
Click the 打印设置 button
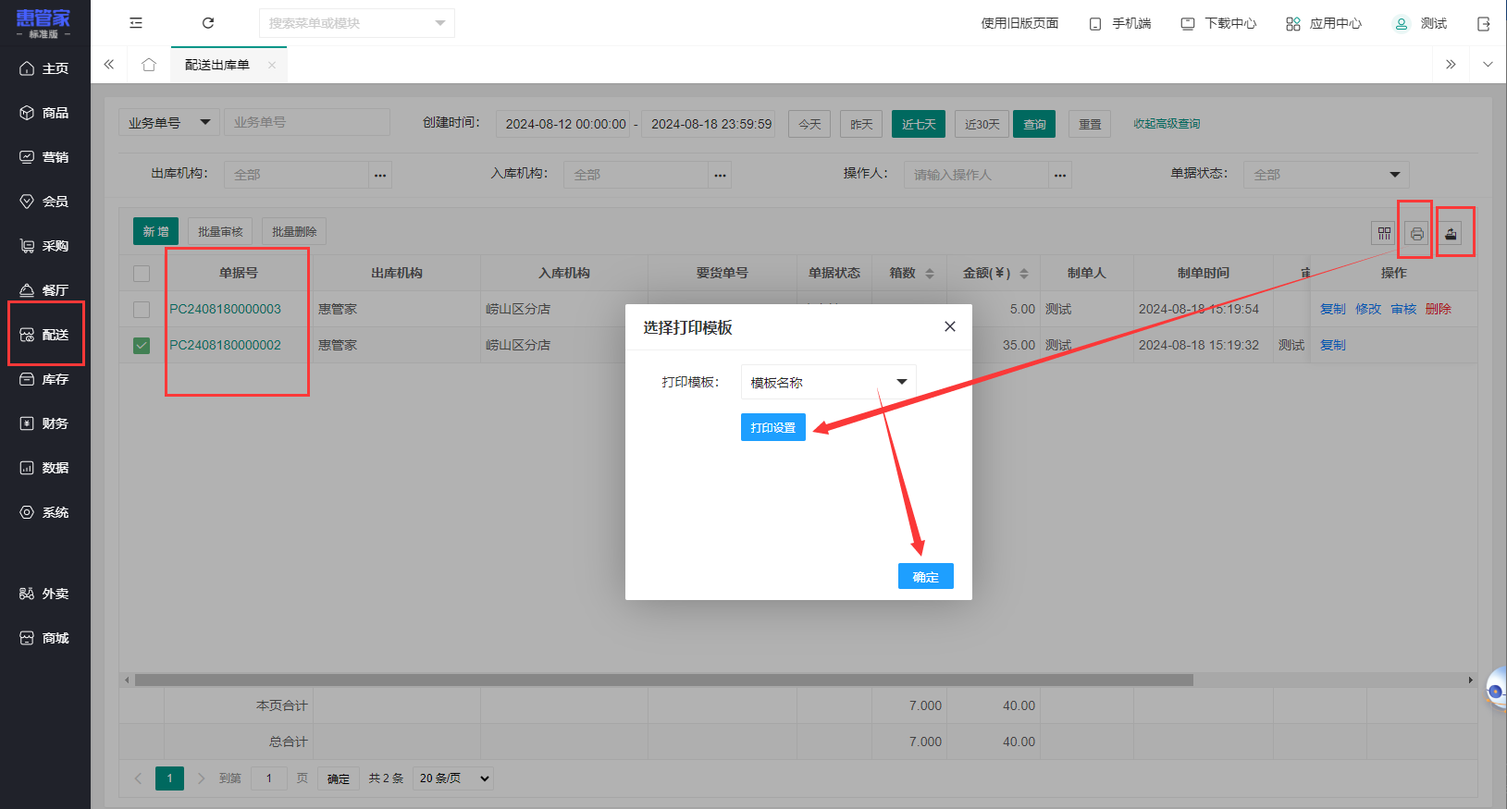773,427
